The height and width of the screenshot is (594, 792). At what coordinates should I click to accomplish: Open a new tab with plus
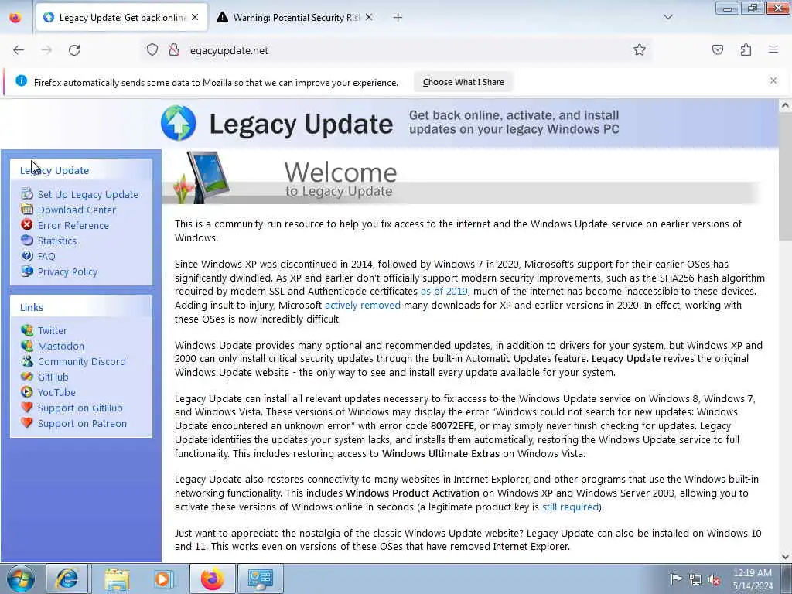[x=398, y=18]
